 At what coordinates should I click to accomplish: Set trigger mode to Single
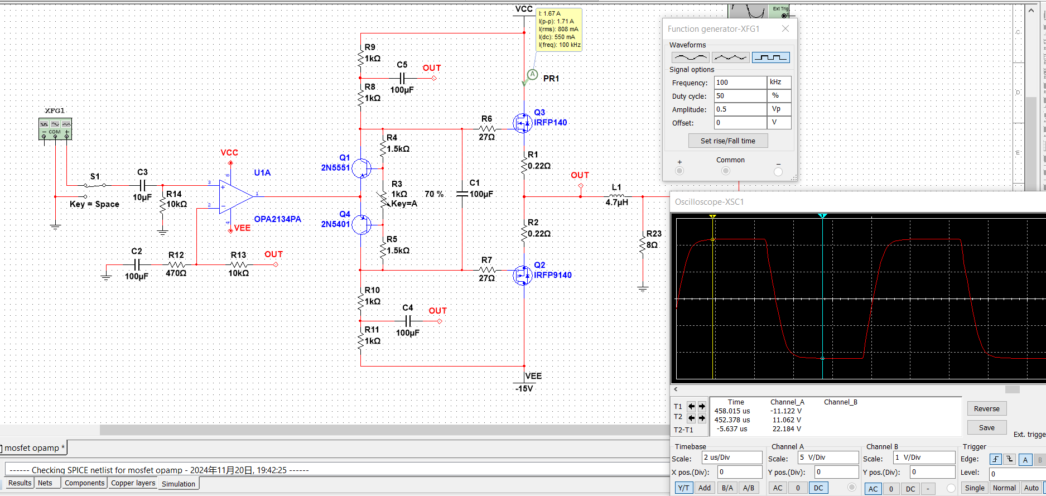click(x=975, y=488)
